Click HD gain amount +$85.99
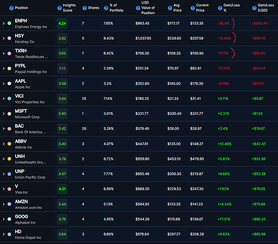Viewport: 278px width, 244px height. (258, 234)
